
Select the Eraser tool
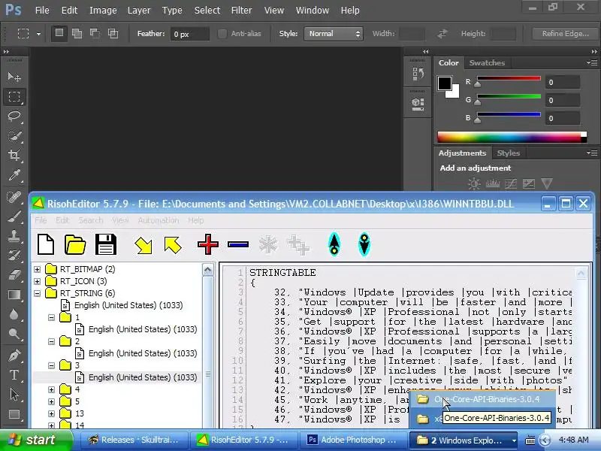point(14,275)
